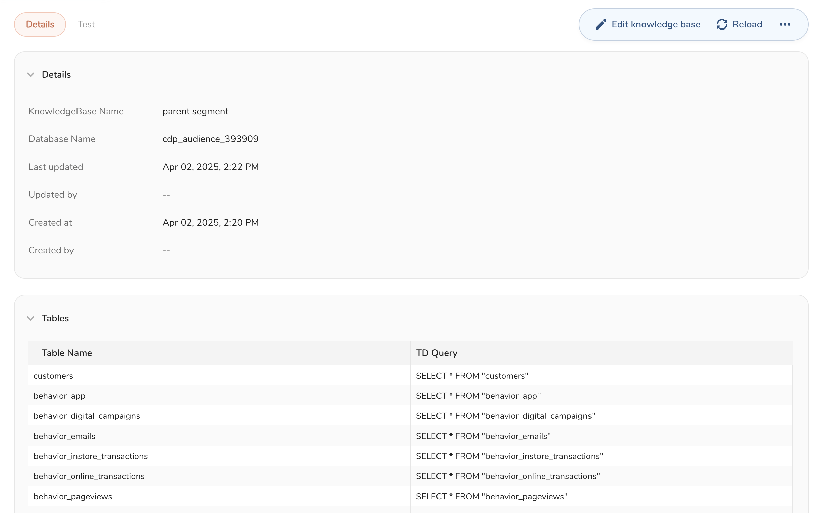Click Edit knowledge base button text
The width and height of the screenshot is (822, 513).
(x=656, y=24)
